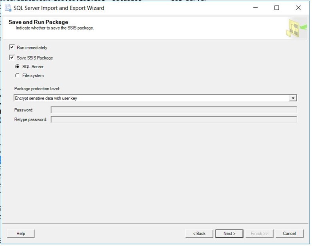Open Help for this wizard page
Screen dimensions: 312x246
click(21, 234)
